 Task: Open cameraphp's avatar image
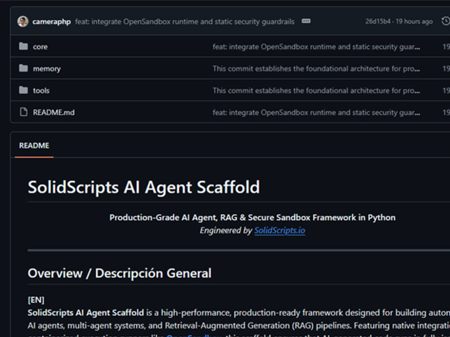tap(22, 22)
